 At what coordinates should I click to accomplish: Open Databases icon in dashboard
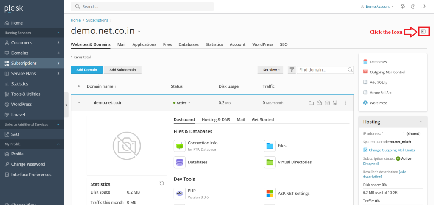pyautogui.click(x=180, y=162)
